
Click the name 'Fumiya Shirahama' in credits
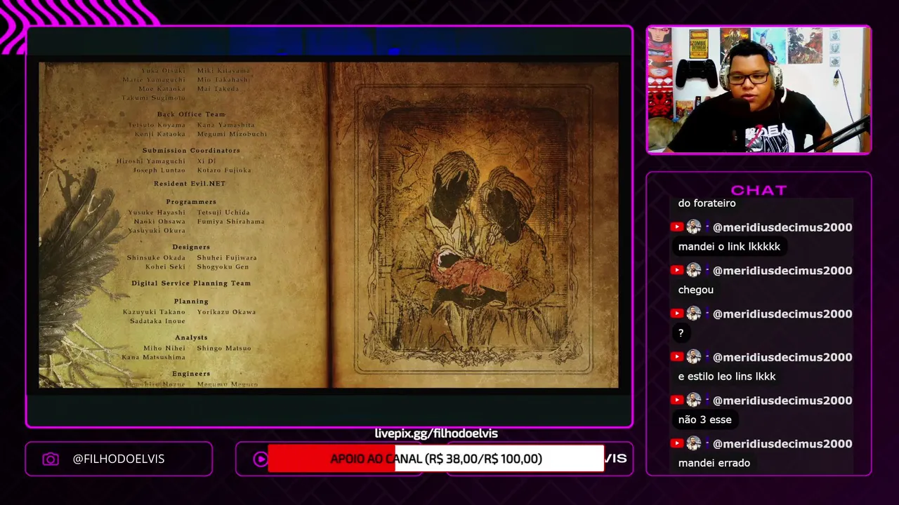(230, 222)
